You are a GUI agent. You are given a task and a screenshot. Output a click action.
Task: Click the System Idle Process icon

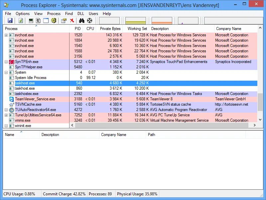12,78
